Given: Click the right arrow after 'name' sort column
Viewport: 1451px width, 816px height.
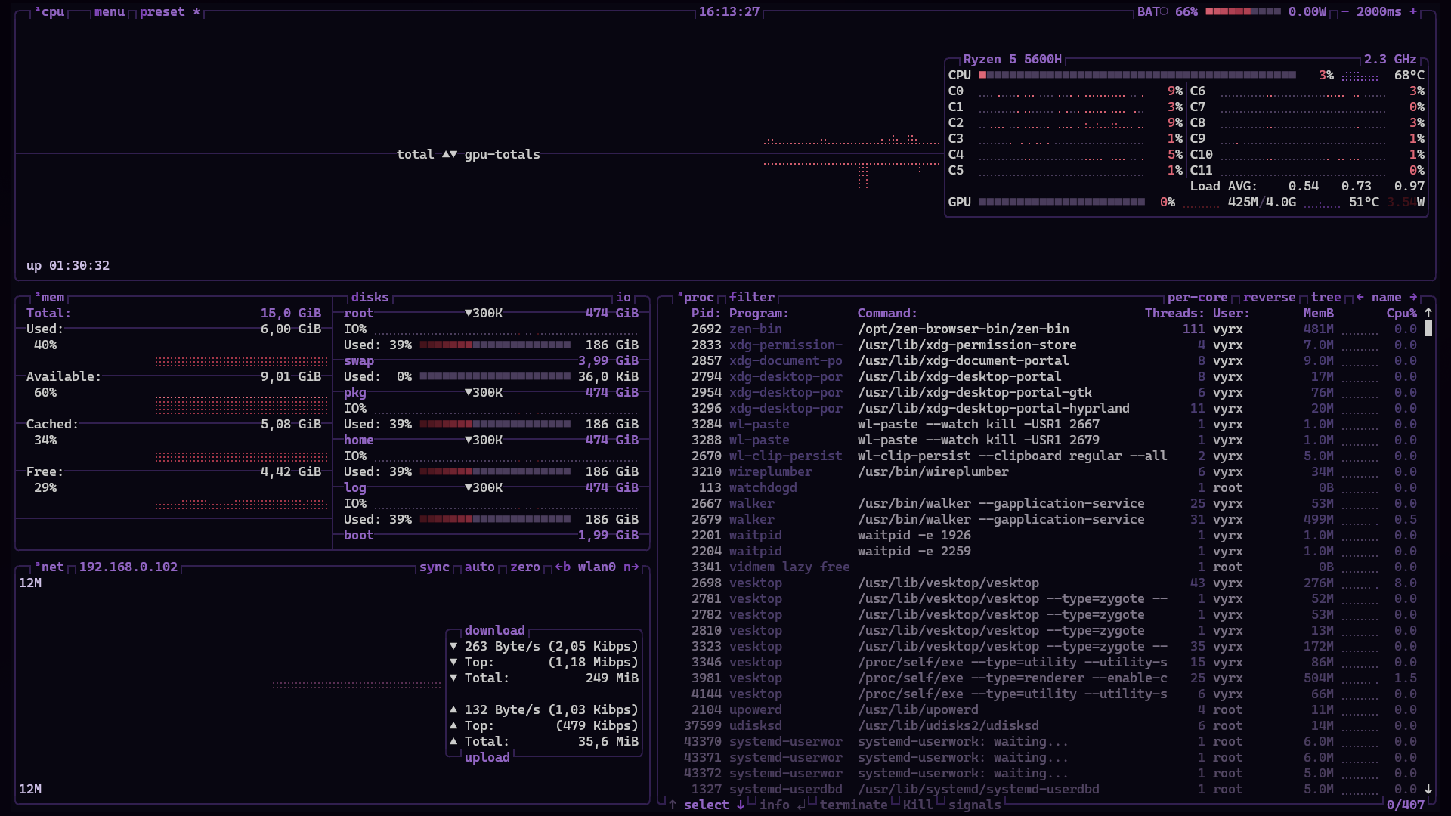Looking at the screenshot, I should coord(1413,298).
